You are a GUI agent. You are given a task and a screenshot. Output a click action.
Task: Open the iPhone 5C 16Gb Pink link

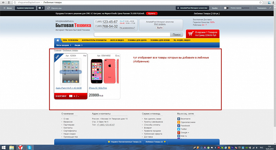[98, 88]
